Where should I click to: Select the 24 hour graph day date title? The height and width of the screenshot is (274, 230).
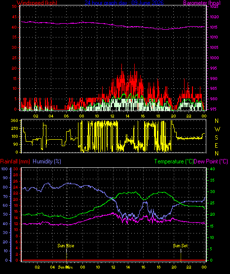point(124,3)
